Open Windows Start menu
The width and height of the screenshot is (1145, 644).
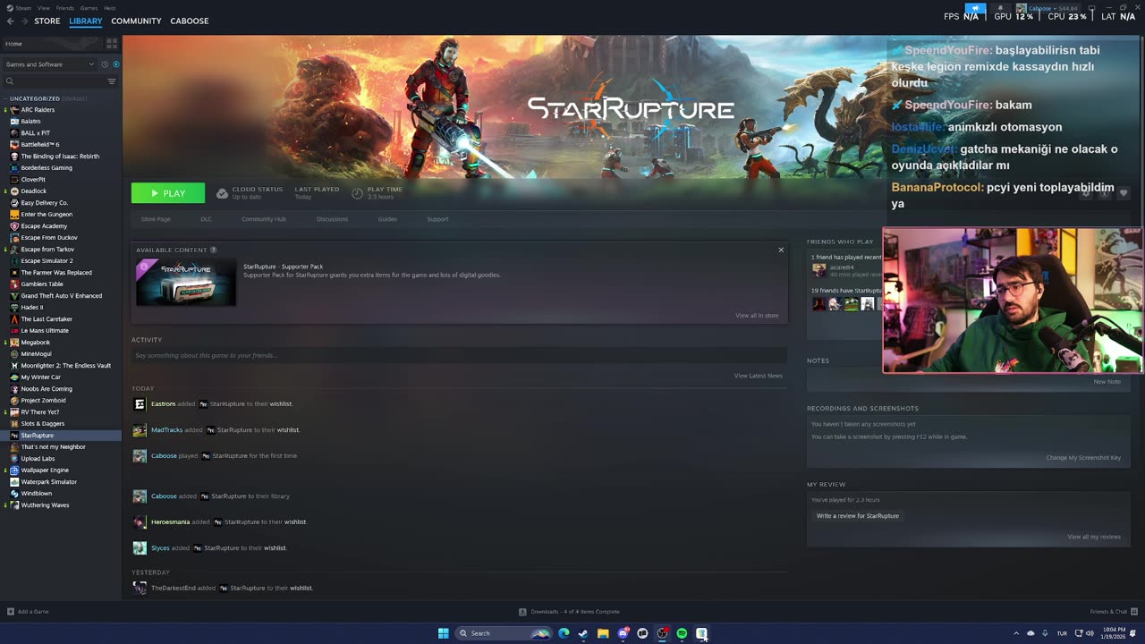[x=443, y=633]
